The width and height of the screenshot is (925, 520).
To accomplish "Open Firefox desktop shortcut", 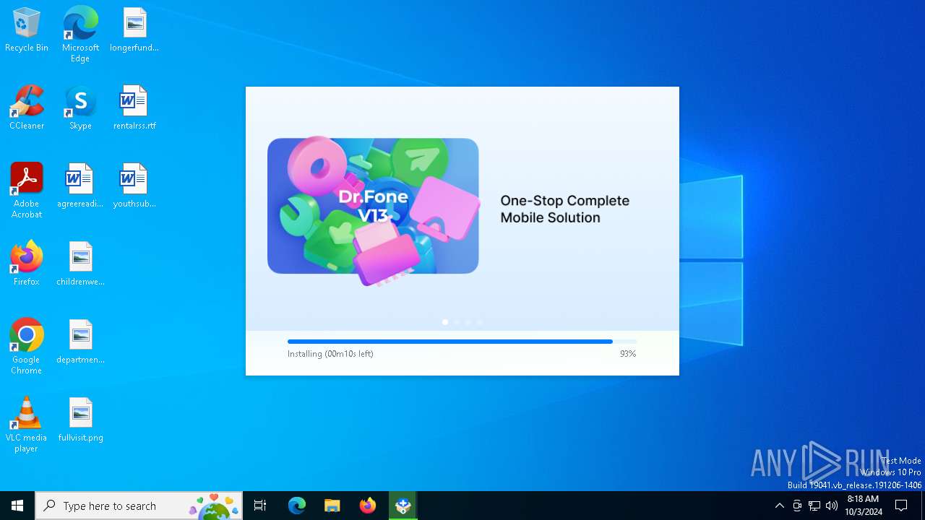I will tap(27, 264).
